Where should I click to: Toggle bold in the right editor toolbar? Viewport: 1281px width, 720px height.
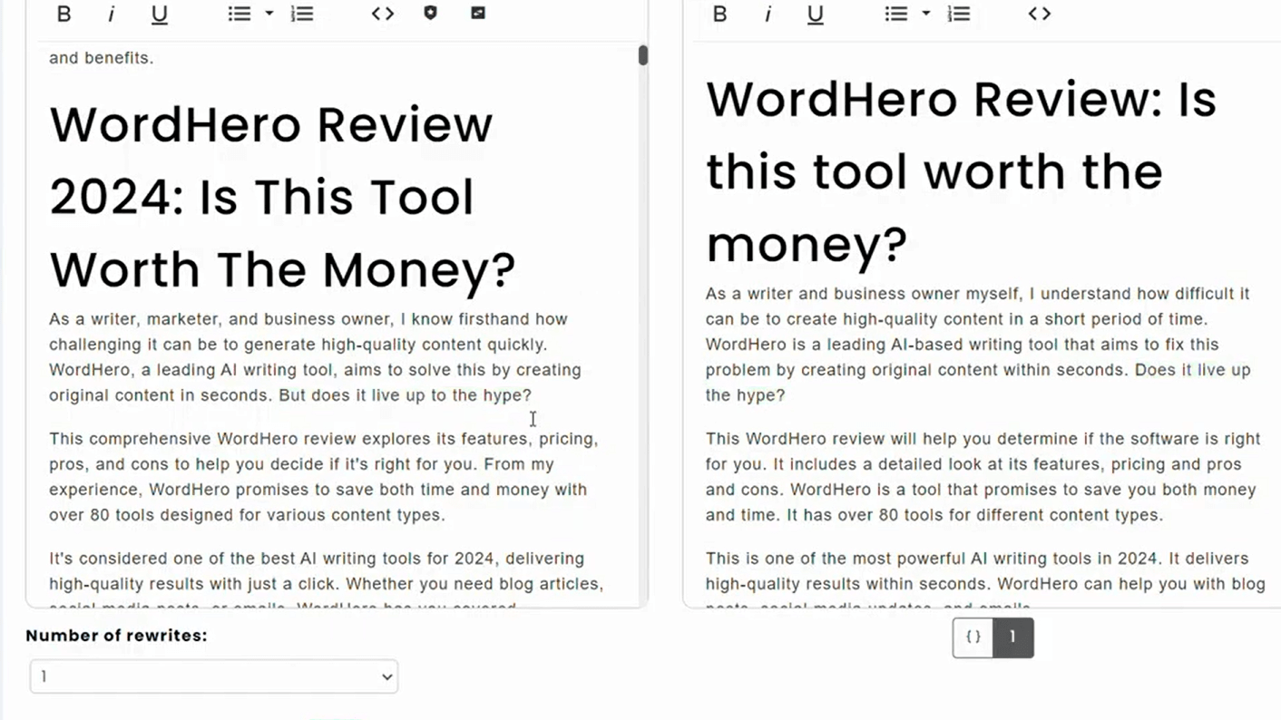(x=720, y=14)
